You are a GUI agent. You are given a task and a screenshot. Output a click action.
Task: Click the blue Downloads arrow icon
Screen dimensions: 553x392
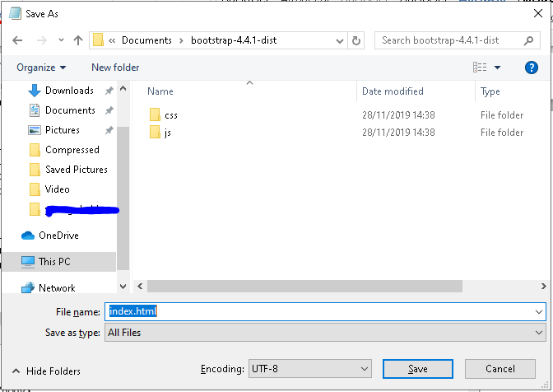tap(35, 91)
